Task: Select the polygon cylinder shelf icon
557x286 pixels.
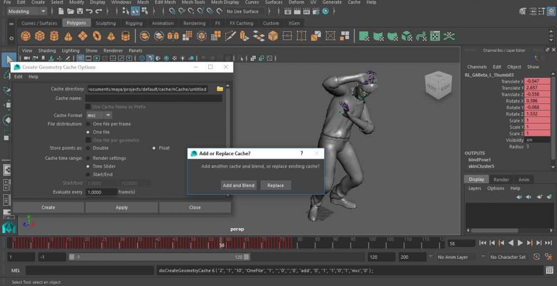Action: coord(54,36)
